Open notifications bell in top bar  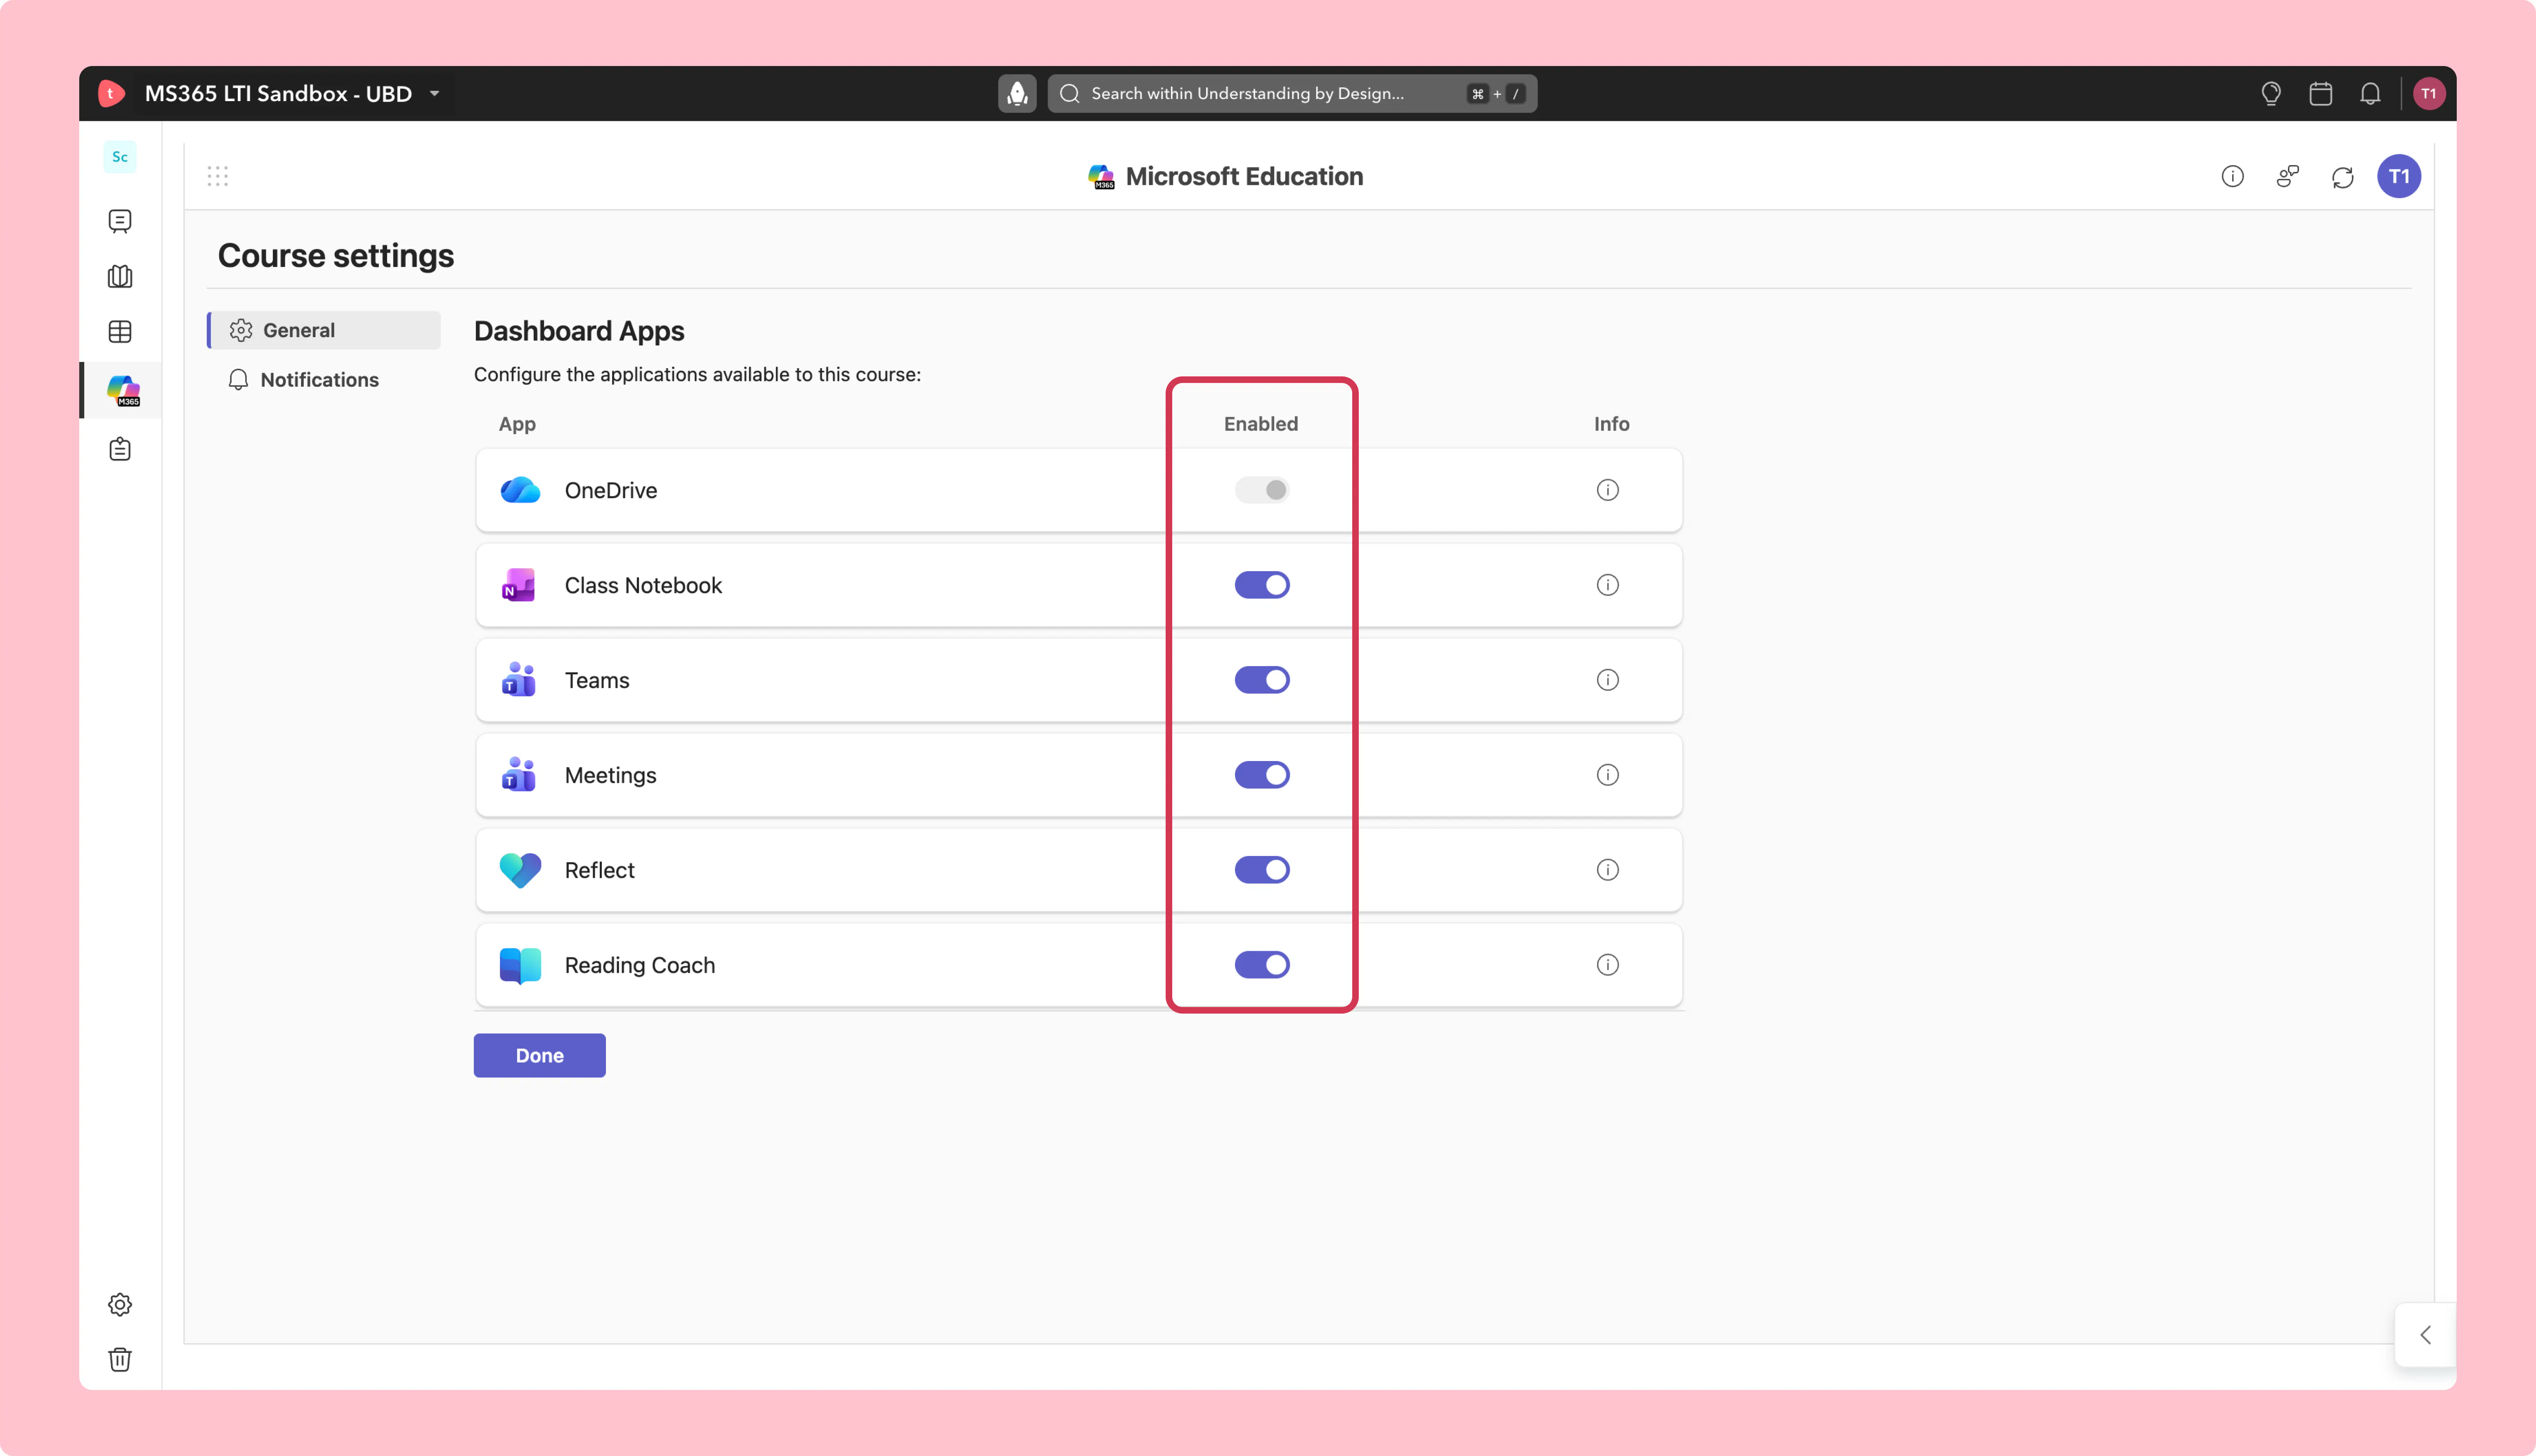point(2370,93)
